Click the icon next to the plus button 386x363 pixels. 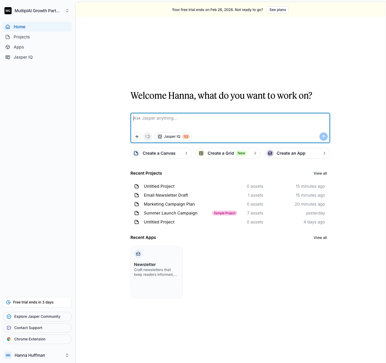click(x=148, y=137)
